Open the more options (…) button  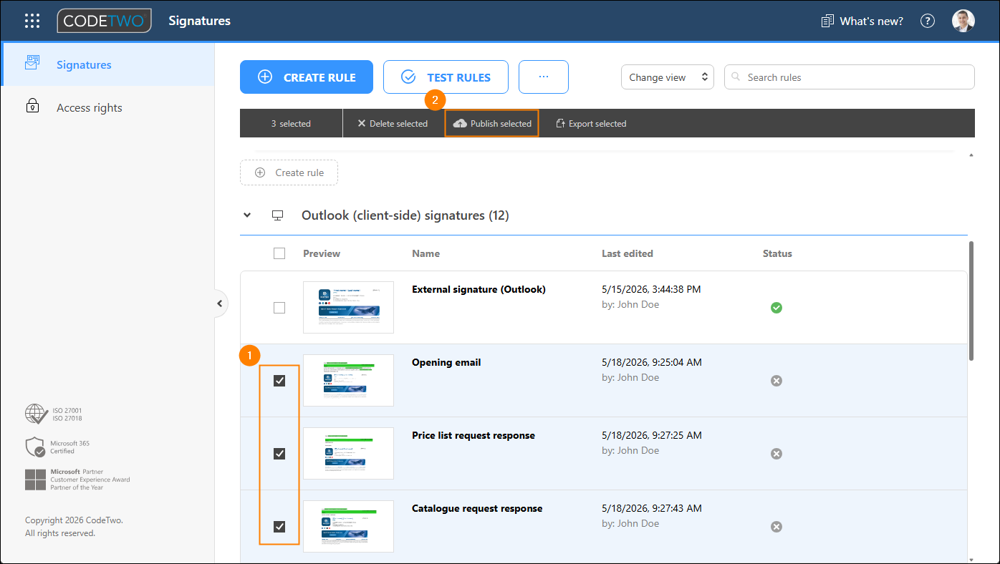coord(544,77)
